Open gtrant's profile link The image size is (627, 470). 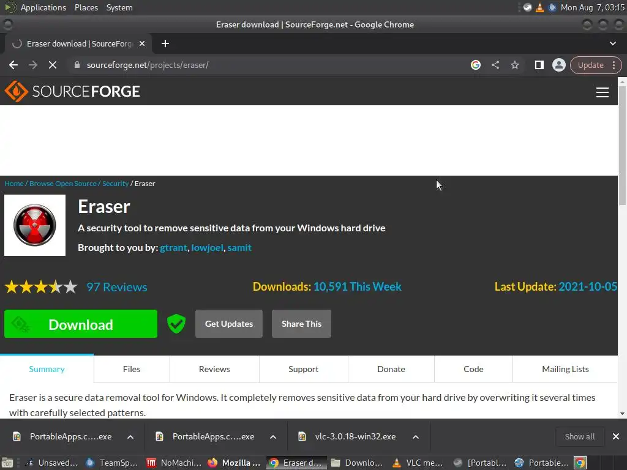[173, 248]
